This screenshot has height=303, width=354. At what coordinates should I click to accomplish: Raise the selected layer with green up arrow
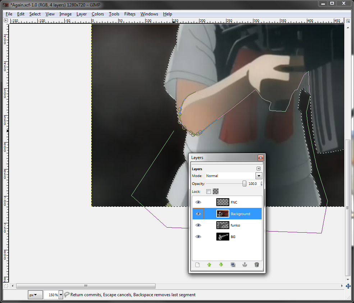(x=209, y=265)
